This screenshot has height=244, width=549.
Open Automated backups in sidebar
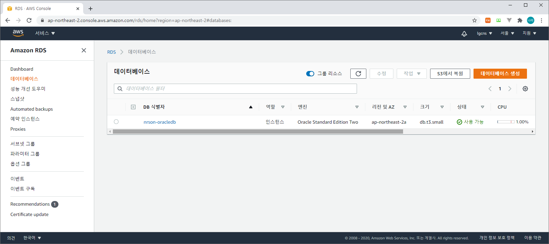pyautogui.click(x=32, y=109)
